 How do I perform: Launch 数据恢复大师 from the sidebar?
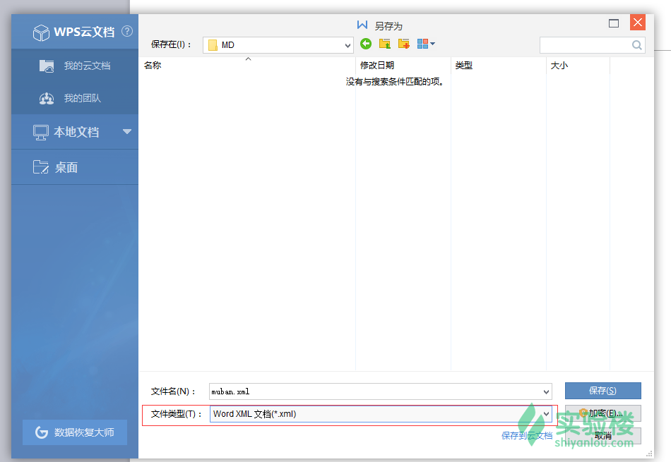74,432
